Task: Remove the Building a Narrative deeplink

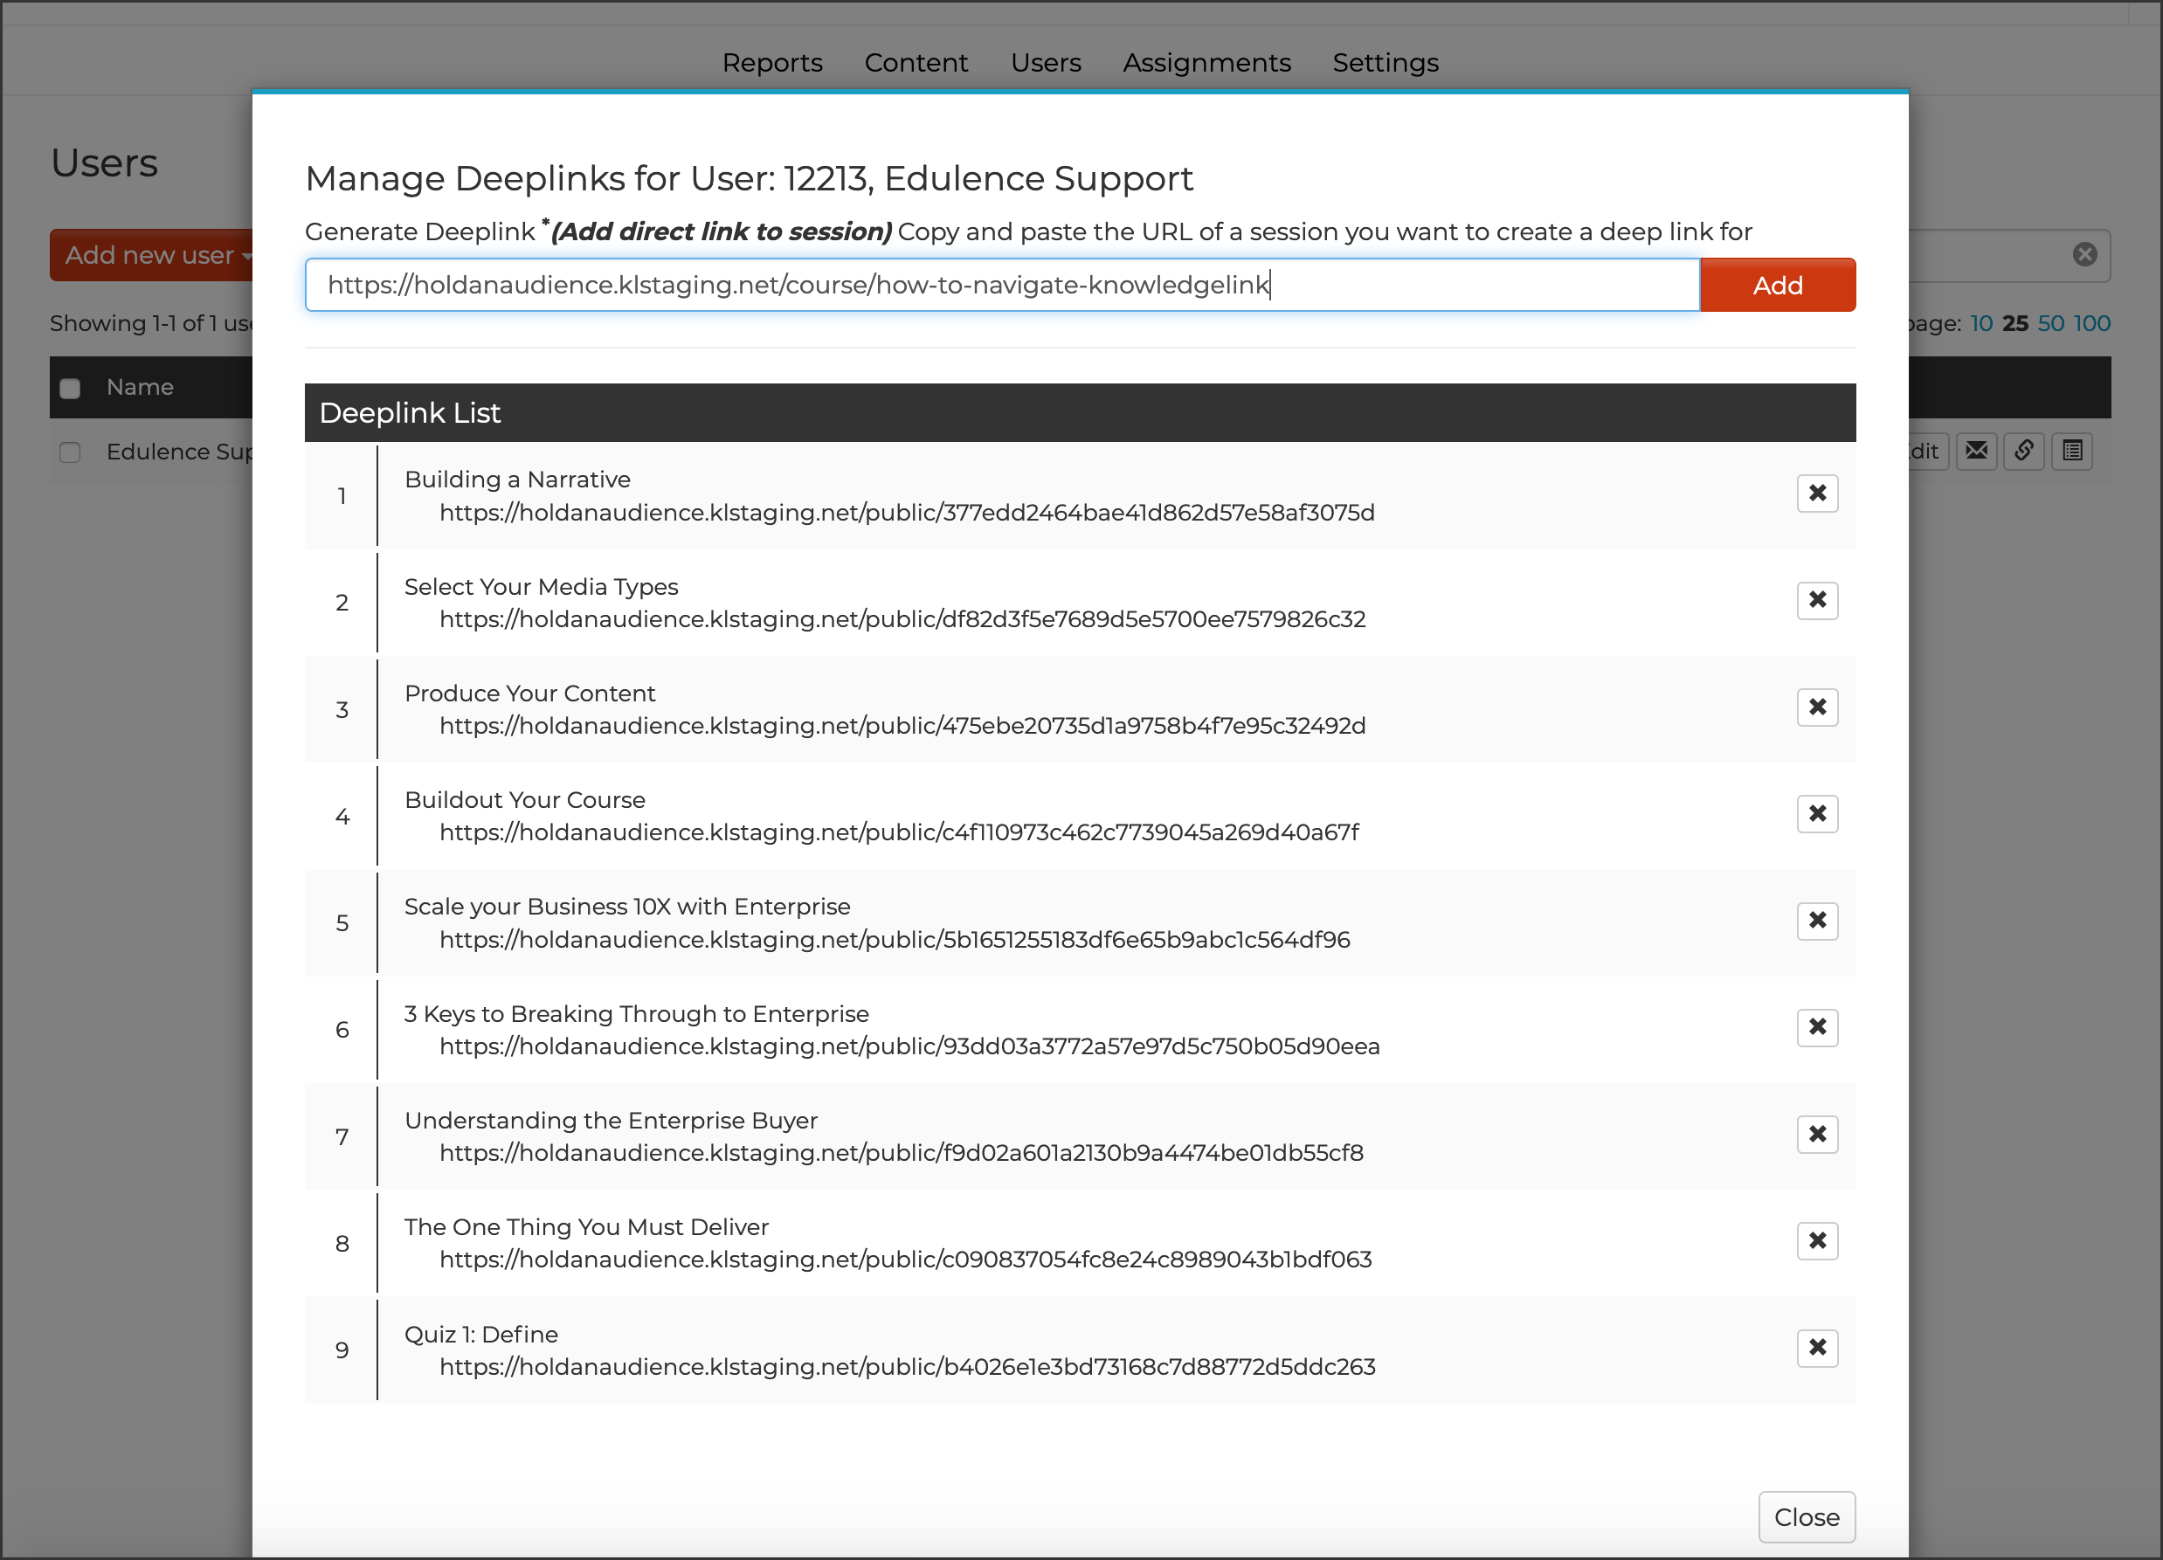Action: [x=1817, y=493]
